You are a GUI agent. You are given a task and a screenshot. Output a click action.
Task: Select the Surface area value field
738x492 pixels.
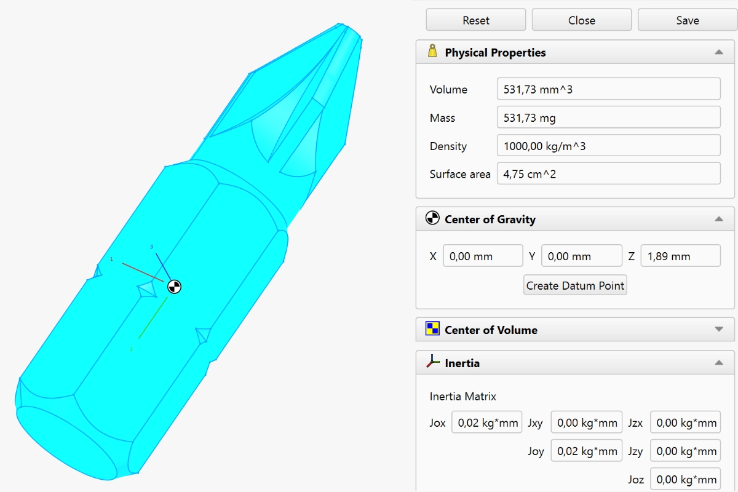(x=608, y=173)
